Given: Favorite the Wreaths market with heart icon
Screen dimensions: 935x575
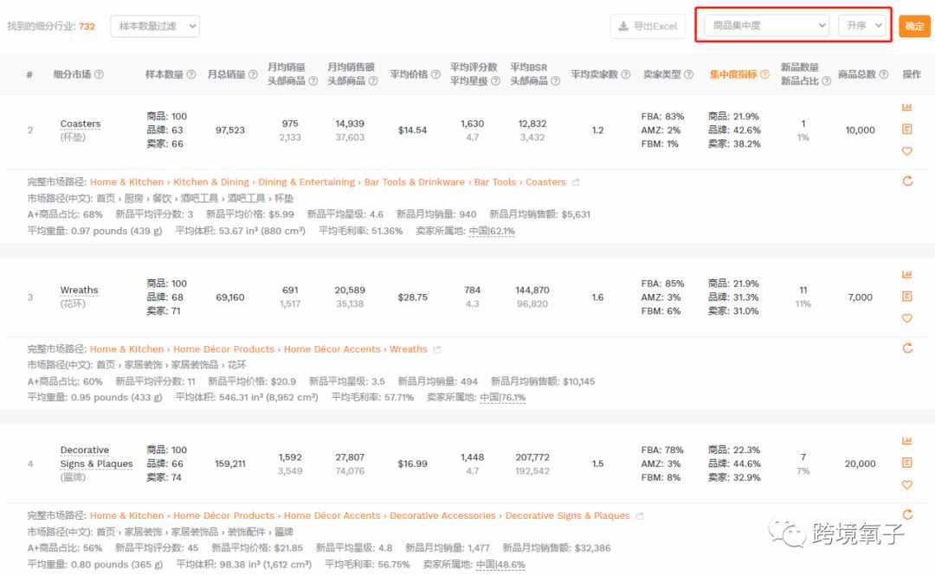Looking at the screenshot, I should 907,318.
